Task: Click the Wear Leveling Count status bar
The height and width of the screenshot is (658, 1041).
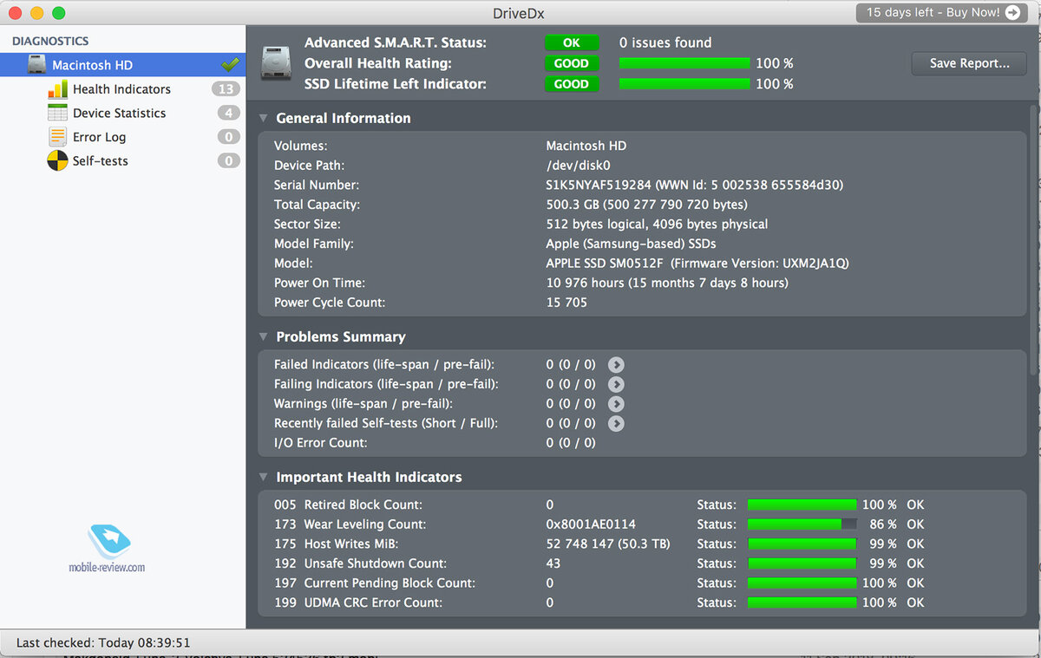Action: 802,524
